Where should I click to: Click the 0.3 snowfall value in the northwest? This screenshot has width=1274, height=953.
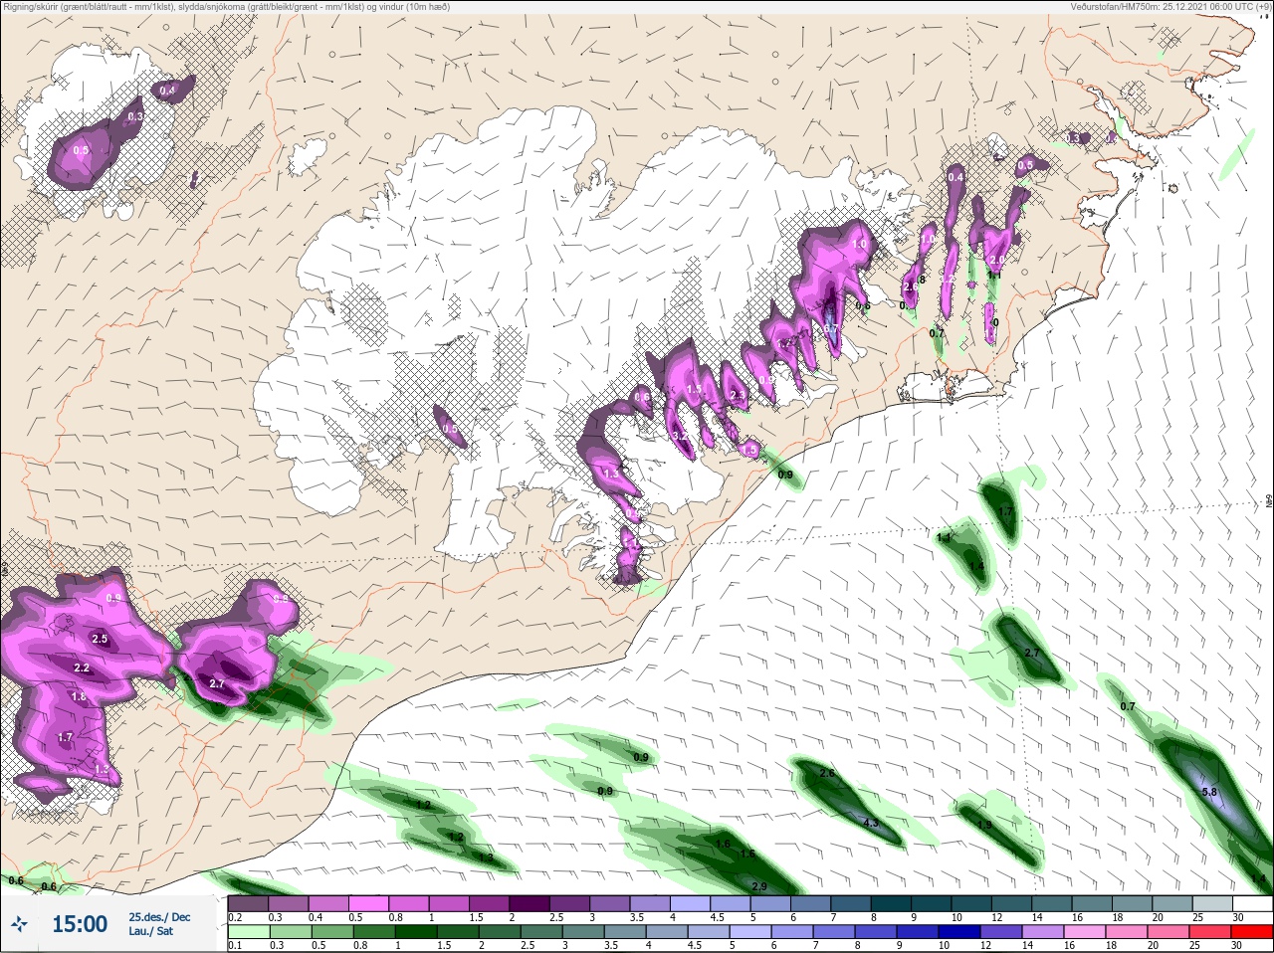[x=135, y=116]
